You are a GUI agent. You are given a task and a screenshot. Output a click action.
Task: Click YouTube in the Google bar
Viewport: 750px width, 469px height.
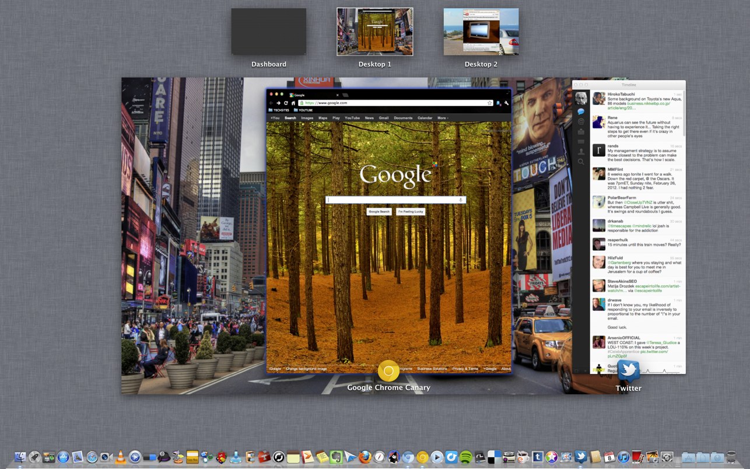click(x=352, y=118)
